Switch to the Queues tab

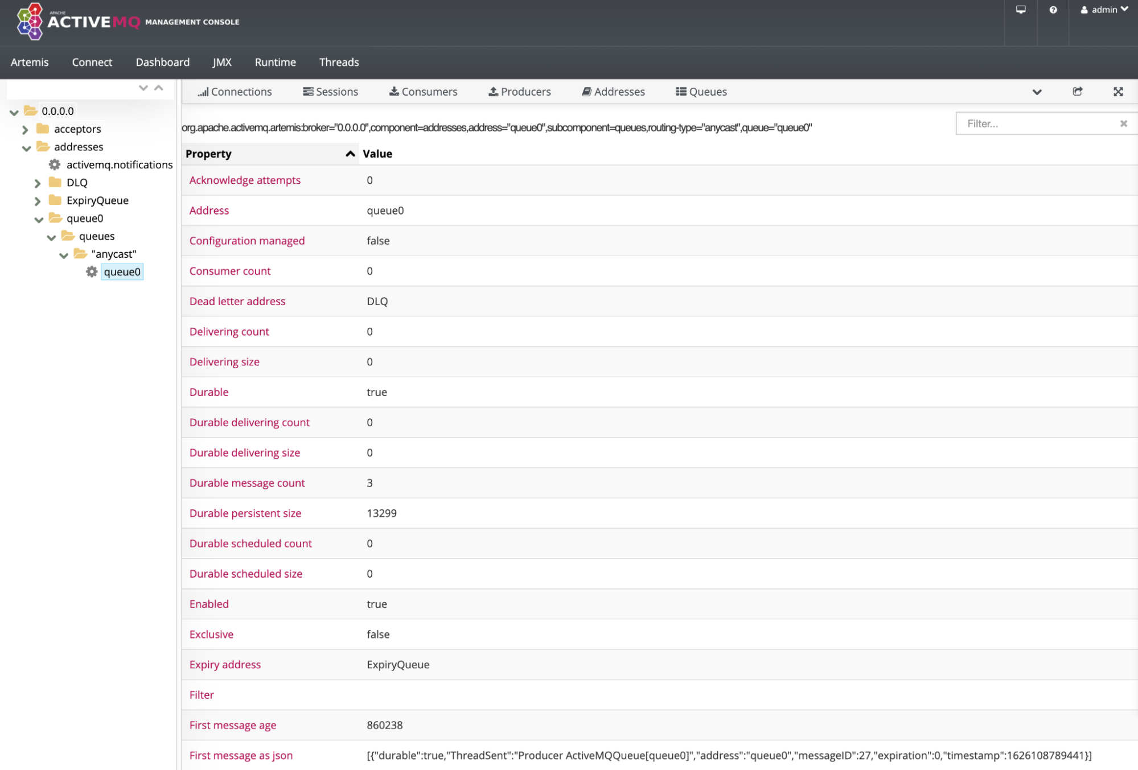[x=701, y=91]
